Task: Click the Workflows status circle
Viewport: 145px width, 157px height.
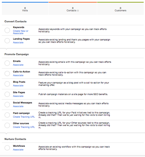Action: [x=7, y=148]
